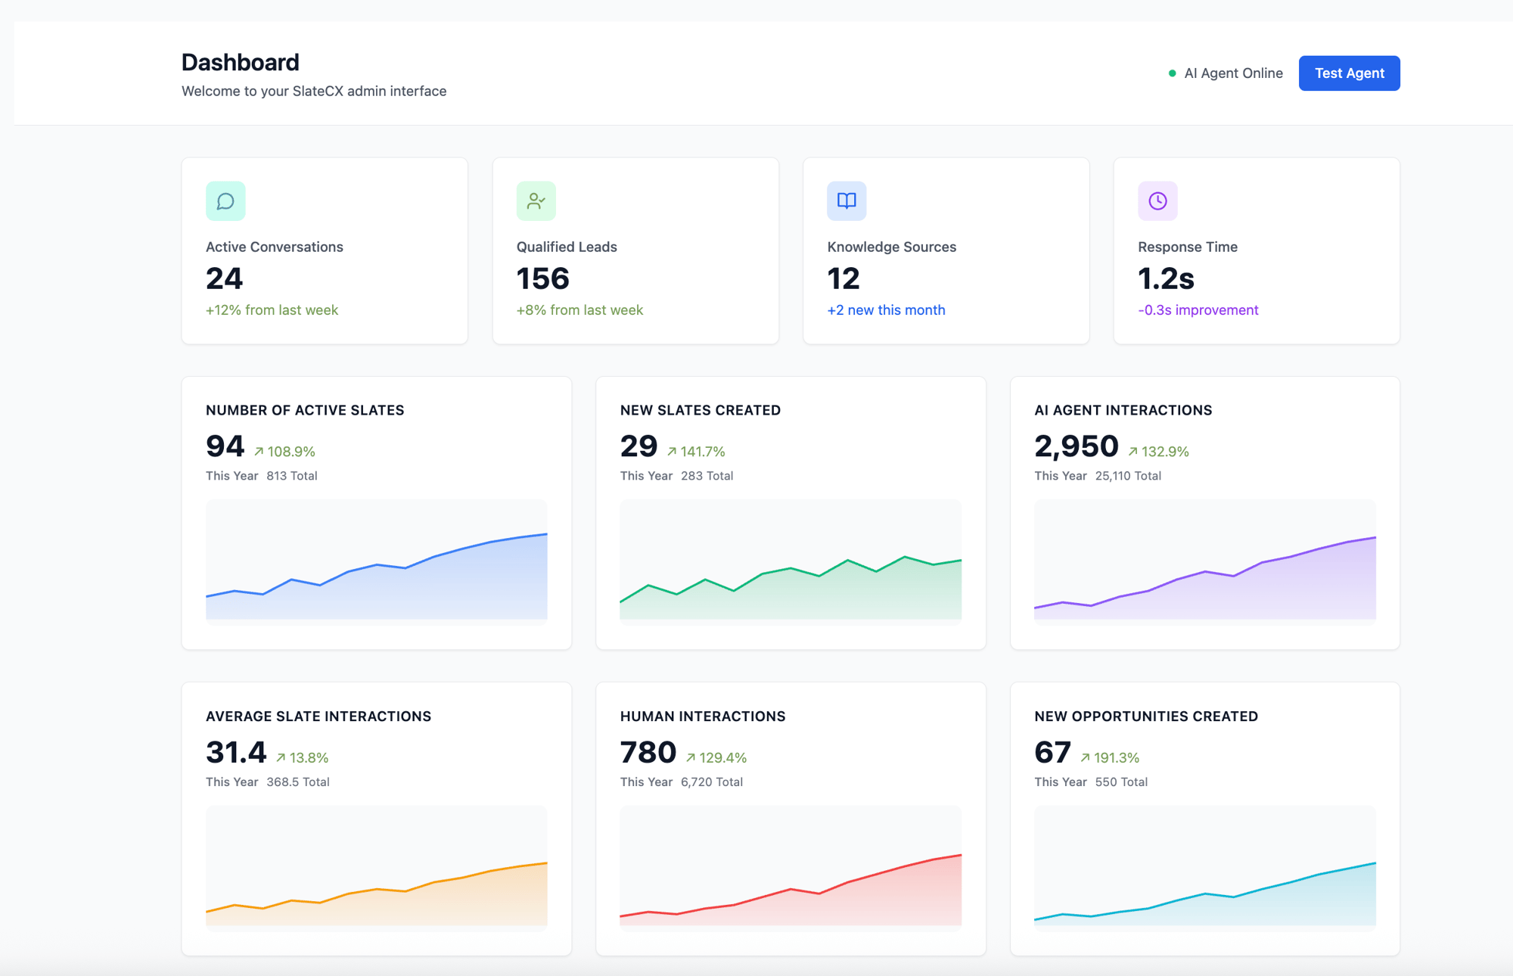Click the up arrow next to 108.9%
Screen dimensions: 1513x976
point(259,452)
